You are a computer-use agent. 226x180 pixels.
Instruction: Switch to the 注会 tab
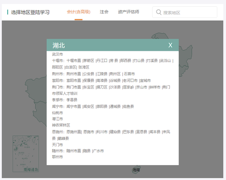(x=104, y=12)
